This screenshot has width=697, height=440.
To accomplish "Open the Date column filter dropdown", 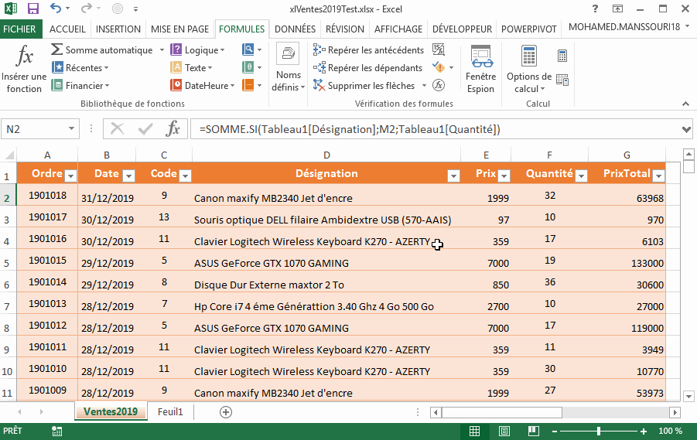I will point(128,176).
